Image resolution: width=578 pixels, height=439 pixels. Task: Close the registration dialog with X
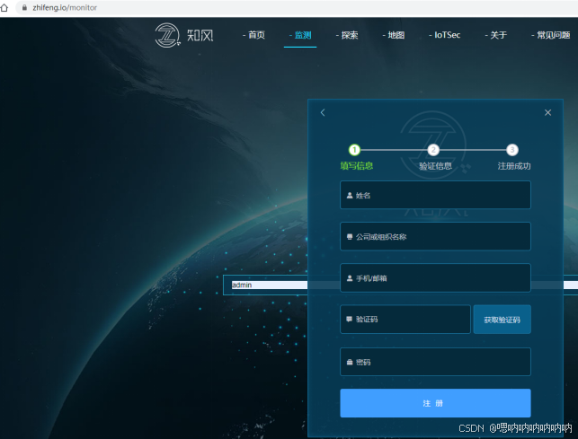click(x=547, y=112)
